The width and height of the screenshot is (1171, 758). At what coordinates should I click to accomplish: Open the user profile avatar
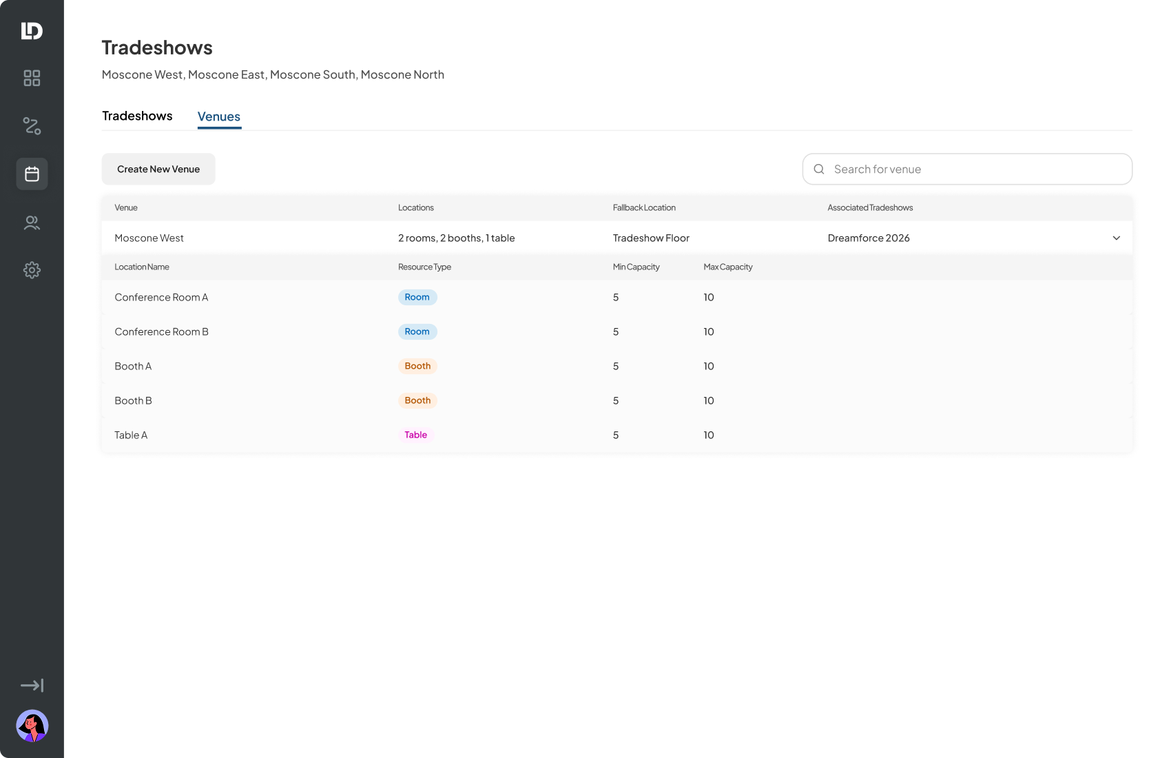32,726
